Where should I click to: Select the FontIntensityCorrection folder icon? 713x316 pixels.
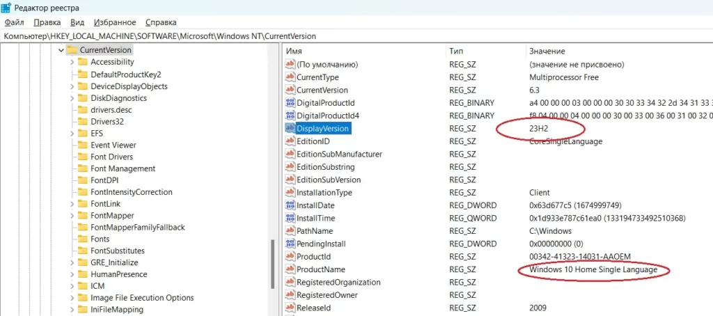point(82,192)
